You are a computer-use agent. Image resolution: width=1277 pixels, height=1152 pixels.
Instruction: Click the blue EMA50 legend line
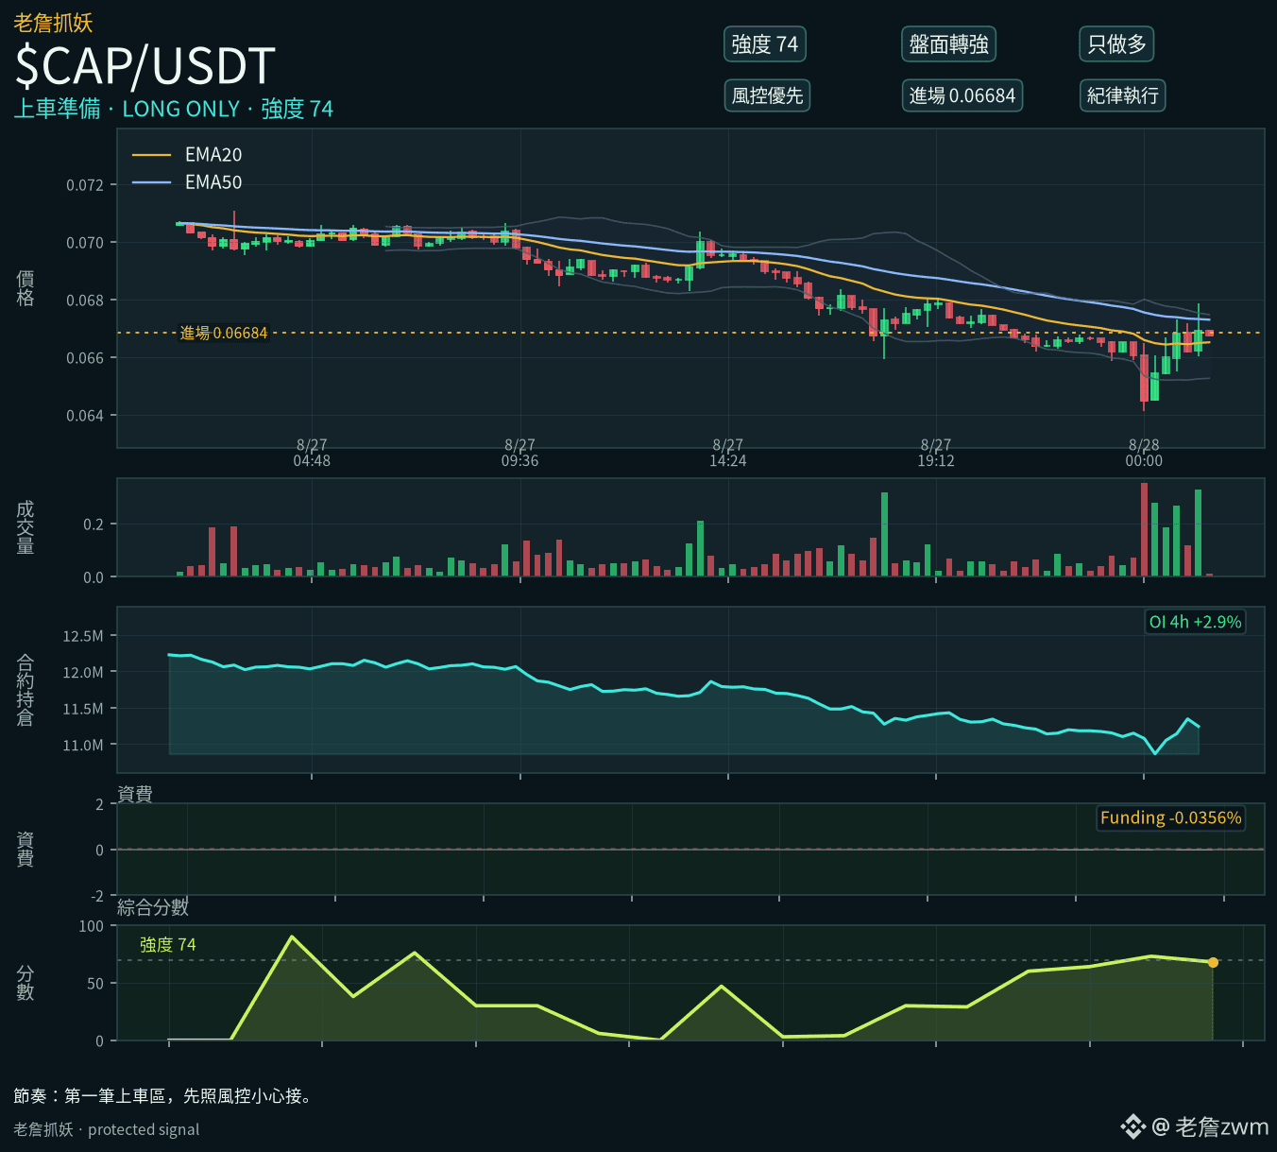[151, 182]
